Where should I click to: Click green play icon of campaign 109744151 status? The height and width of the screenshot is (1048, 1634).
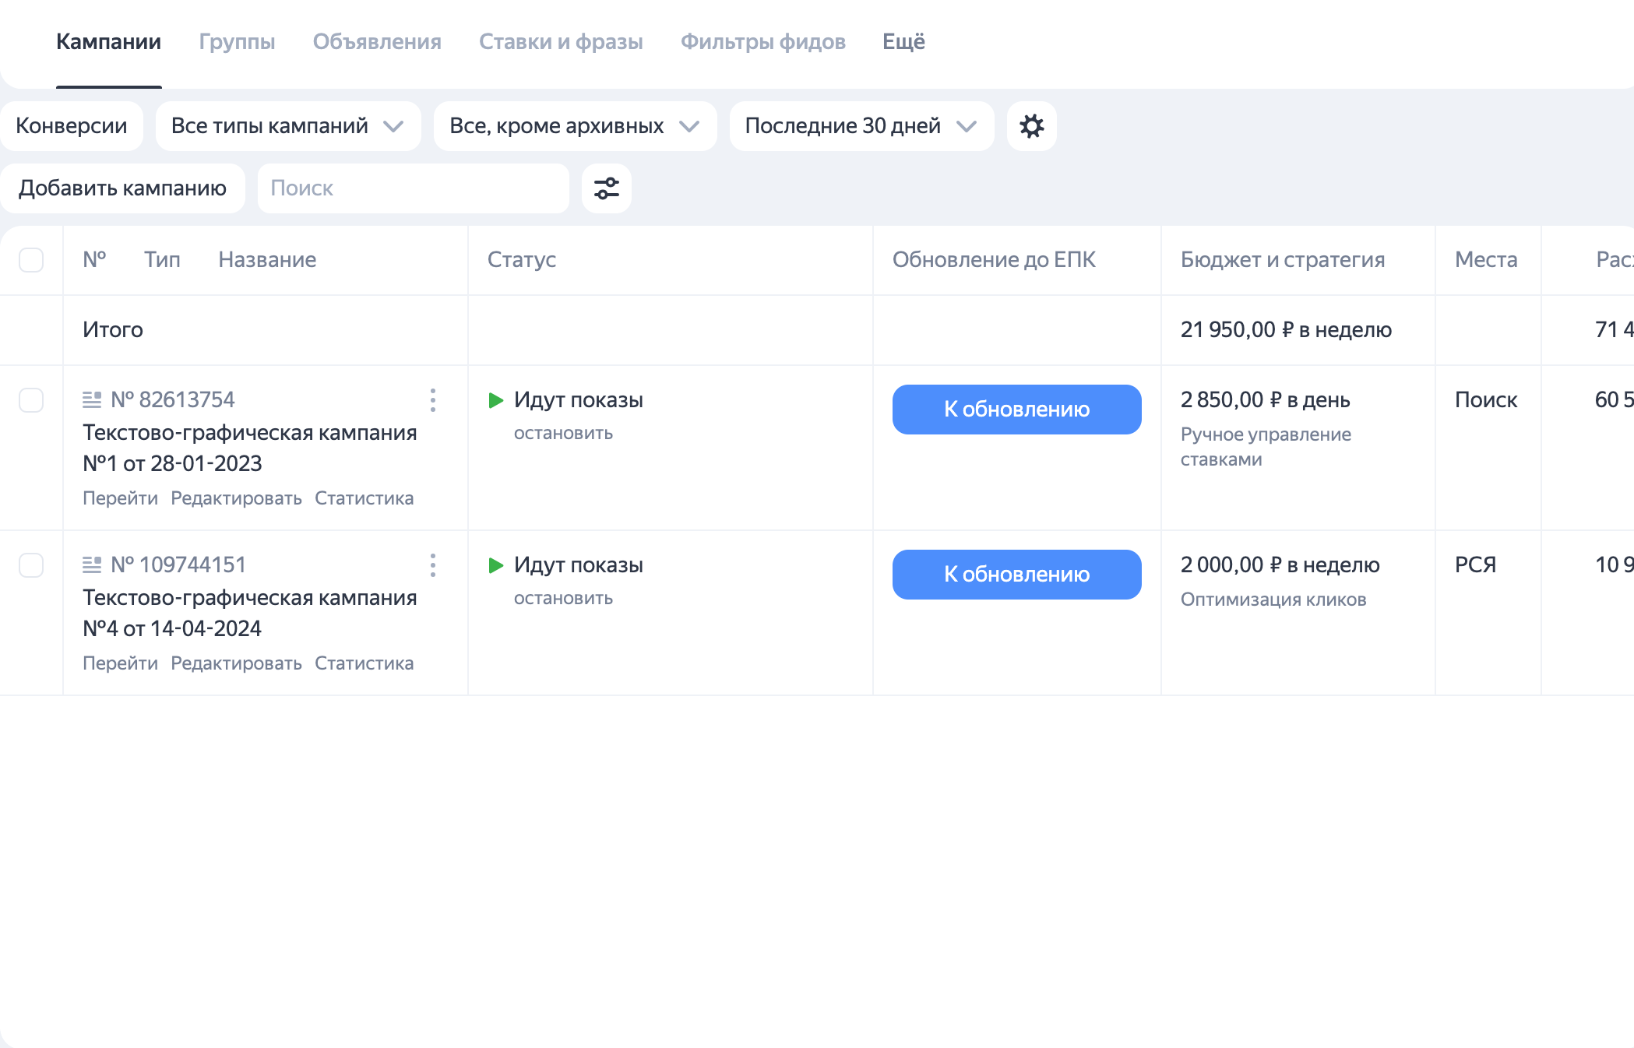click(496, 565)
